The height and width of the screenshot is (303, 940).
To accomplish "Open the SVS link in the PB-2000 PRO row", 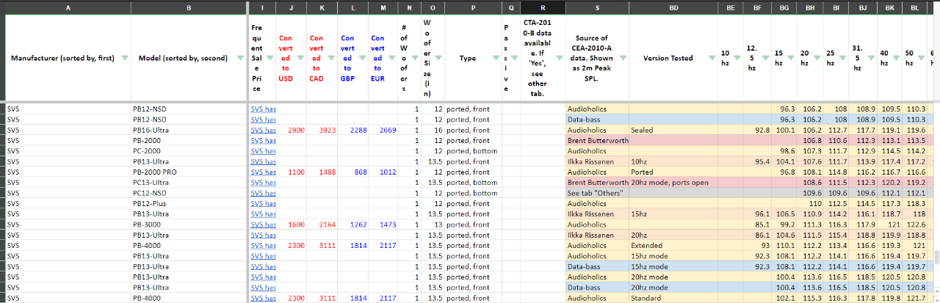I will tap(264, 172).
